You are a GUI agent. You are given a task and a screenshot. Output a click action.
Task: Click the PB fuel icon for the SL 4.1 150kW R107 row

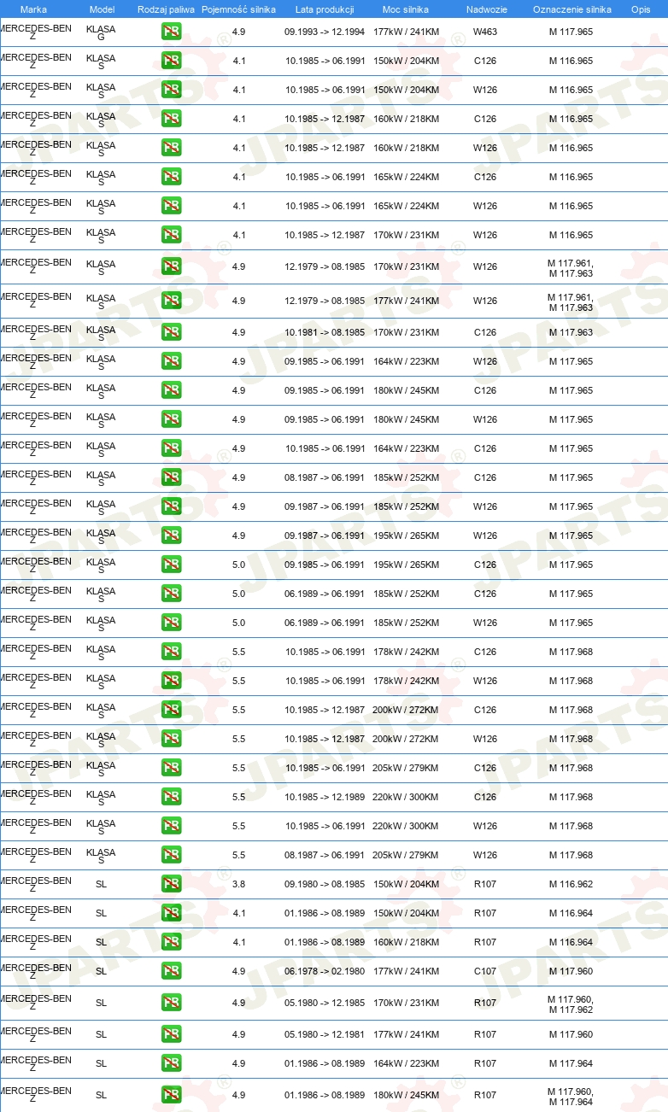(x=171, y=914)
